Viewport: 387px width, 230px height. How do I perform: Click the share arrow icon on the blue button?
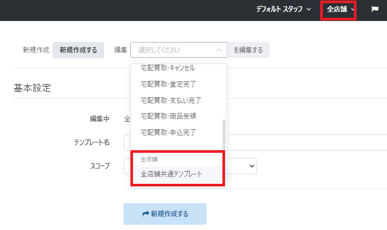[x=146, y=214]
